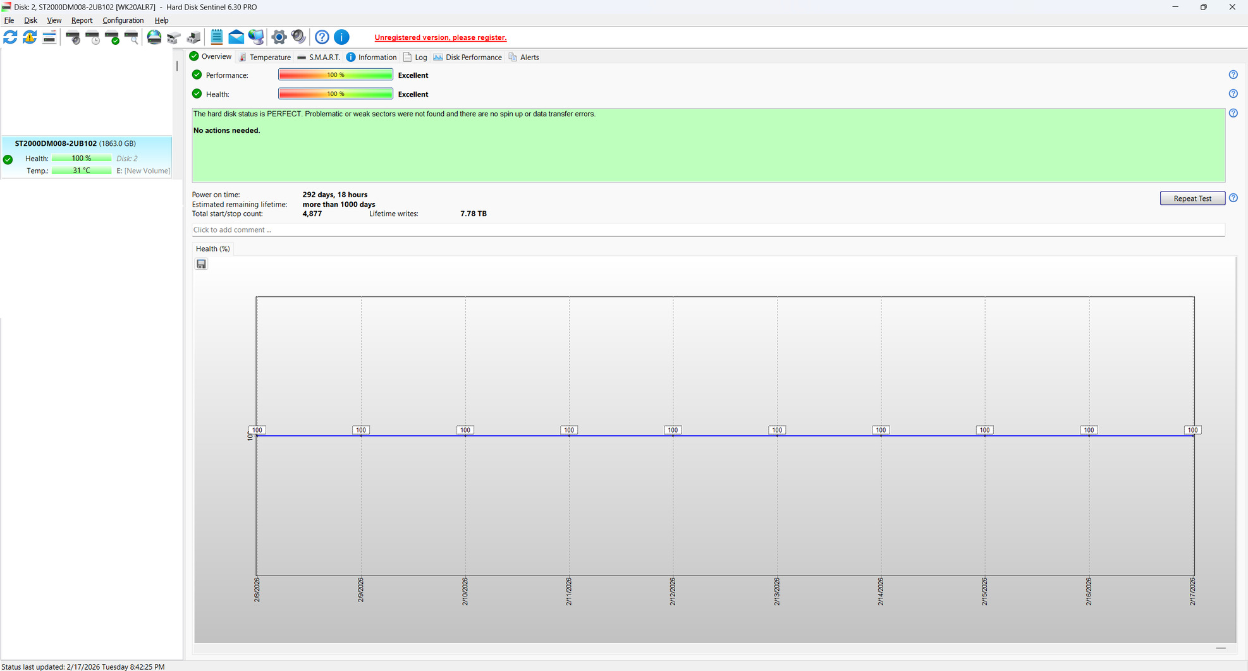Viewport: 1248px width, 671px height.
Task: Switch to the Disk Performance tab
Action: tap(467, 57)
